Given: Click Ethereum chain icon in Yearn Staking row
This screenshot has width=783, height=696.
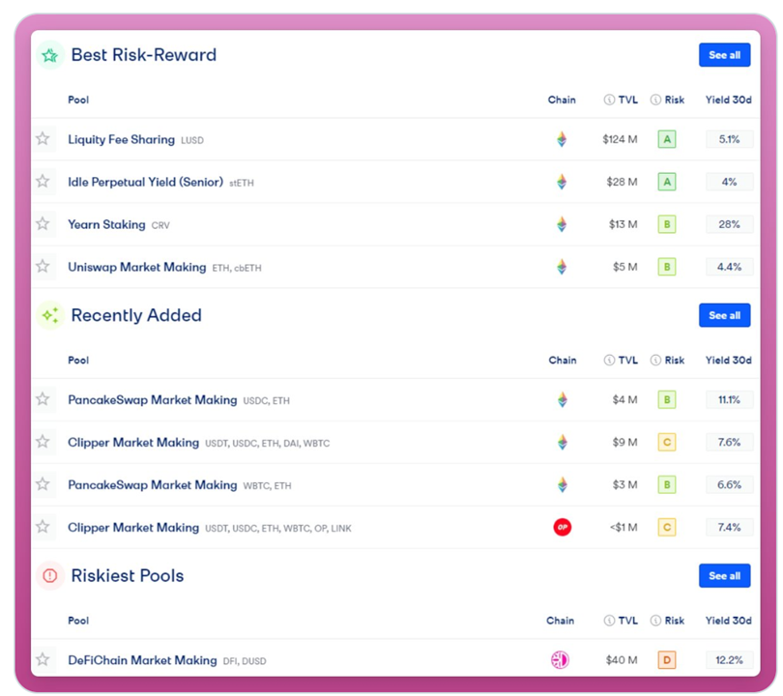Looking at the screenshot, I should [562, 224].
